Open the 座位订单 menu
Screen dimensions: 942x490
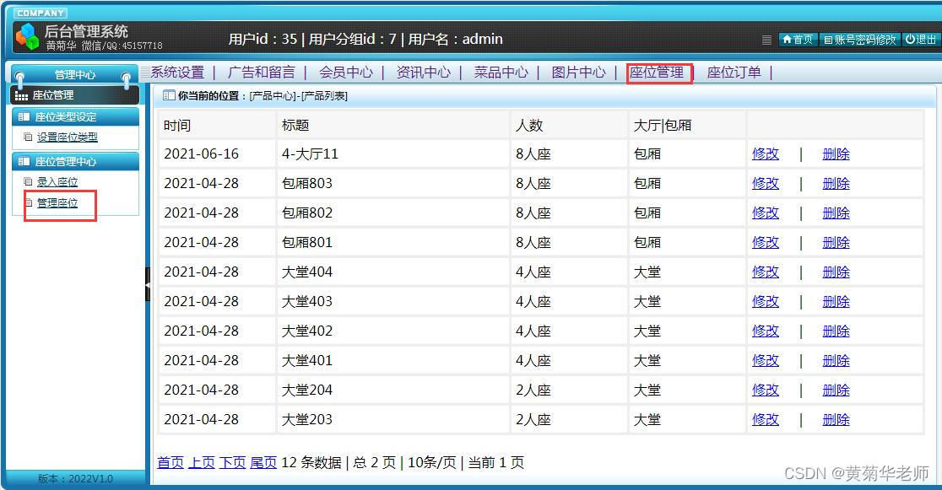click(x=734, y=72)
